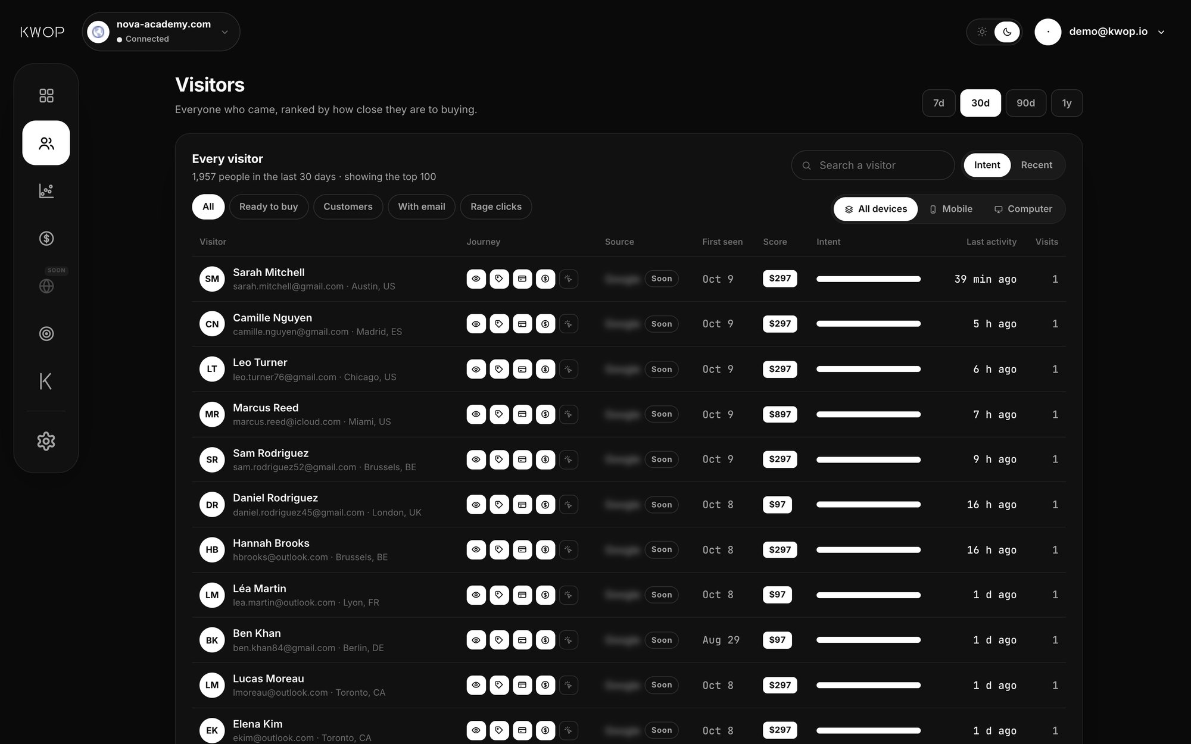Click the dollar journey icon for Marcus Reed
1191x744 pixels.
[x=545, y=414]
